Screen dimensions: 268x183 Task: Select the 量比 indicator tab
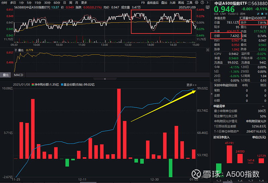(5, 75)
